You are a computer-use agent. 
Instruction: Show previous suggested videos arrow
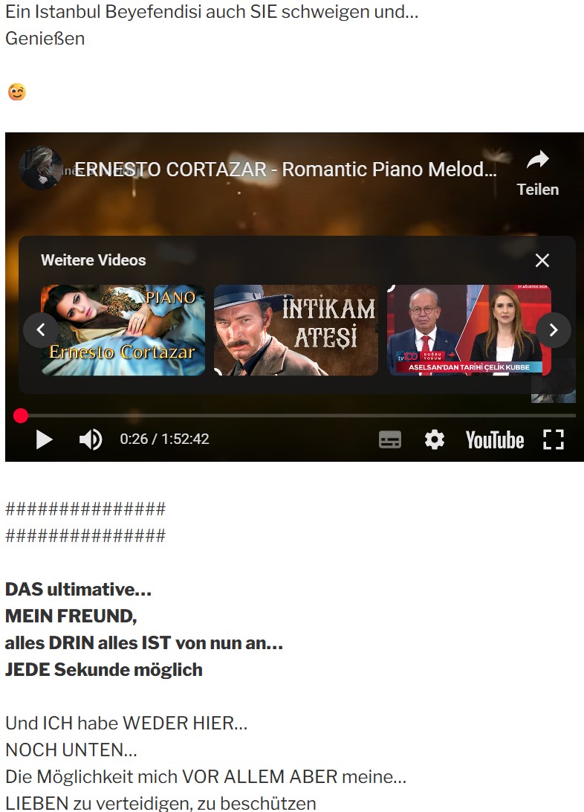pyautogui.click(x=41, y=330)
